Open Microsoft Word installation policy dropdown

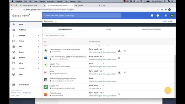point(103,57)
